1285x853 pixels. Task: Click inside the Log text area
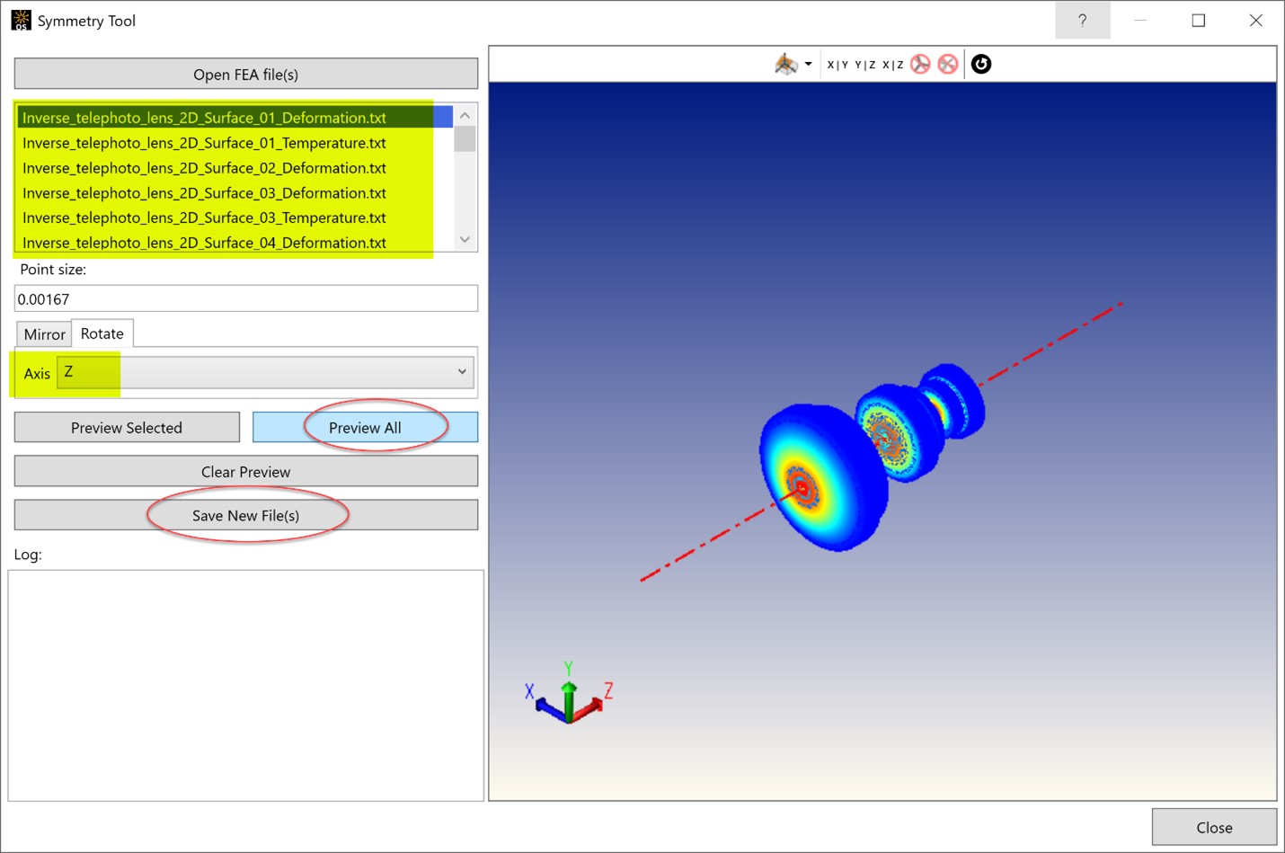(246, 685)
